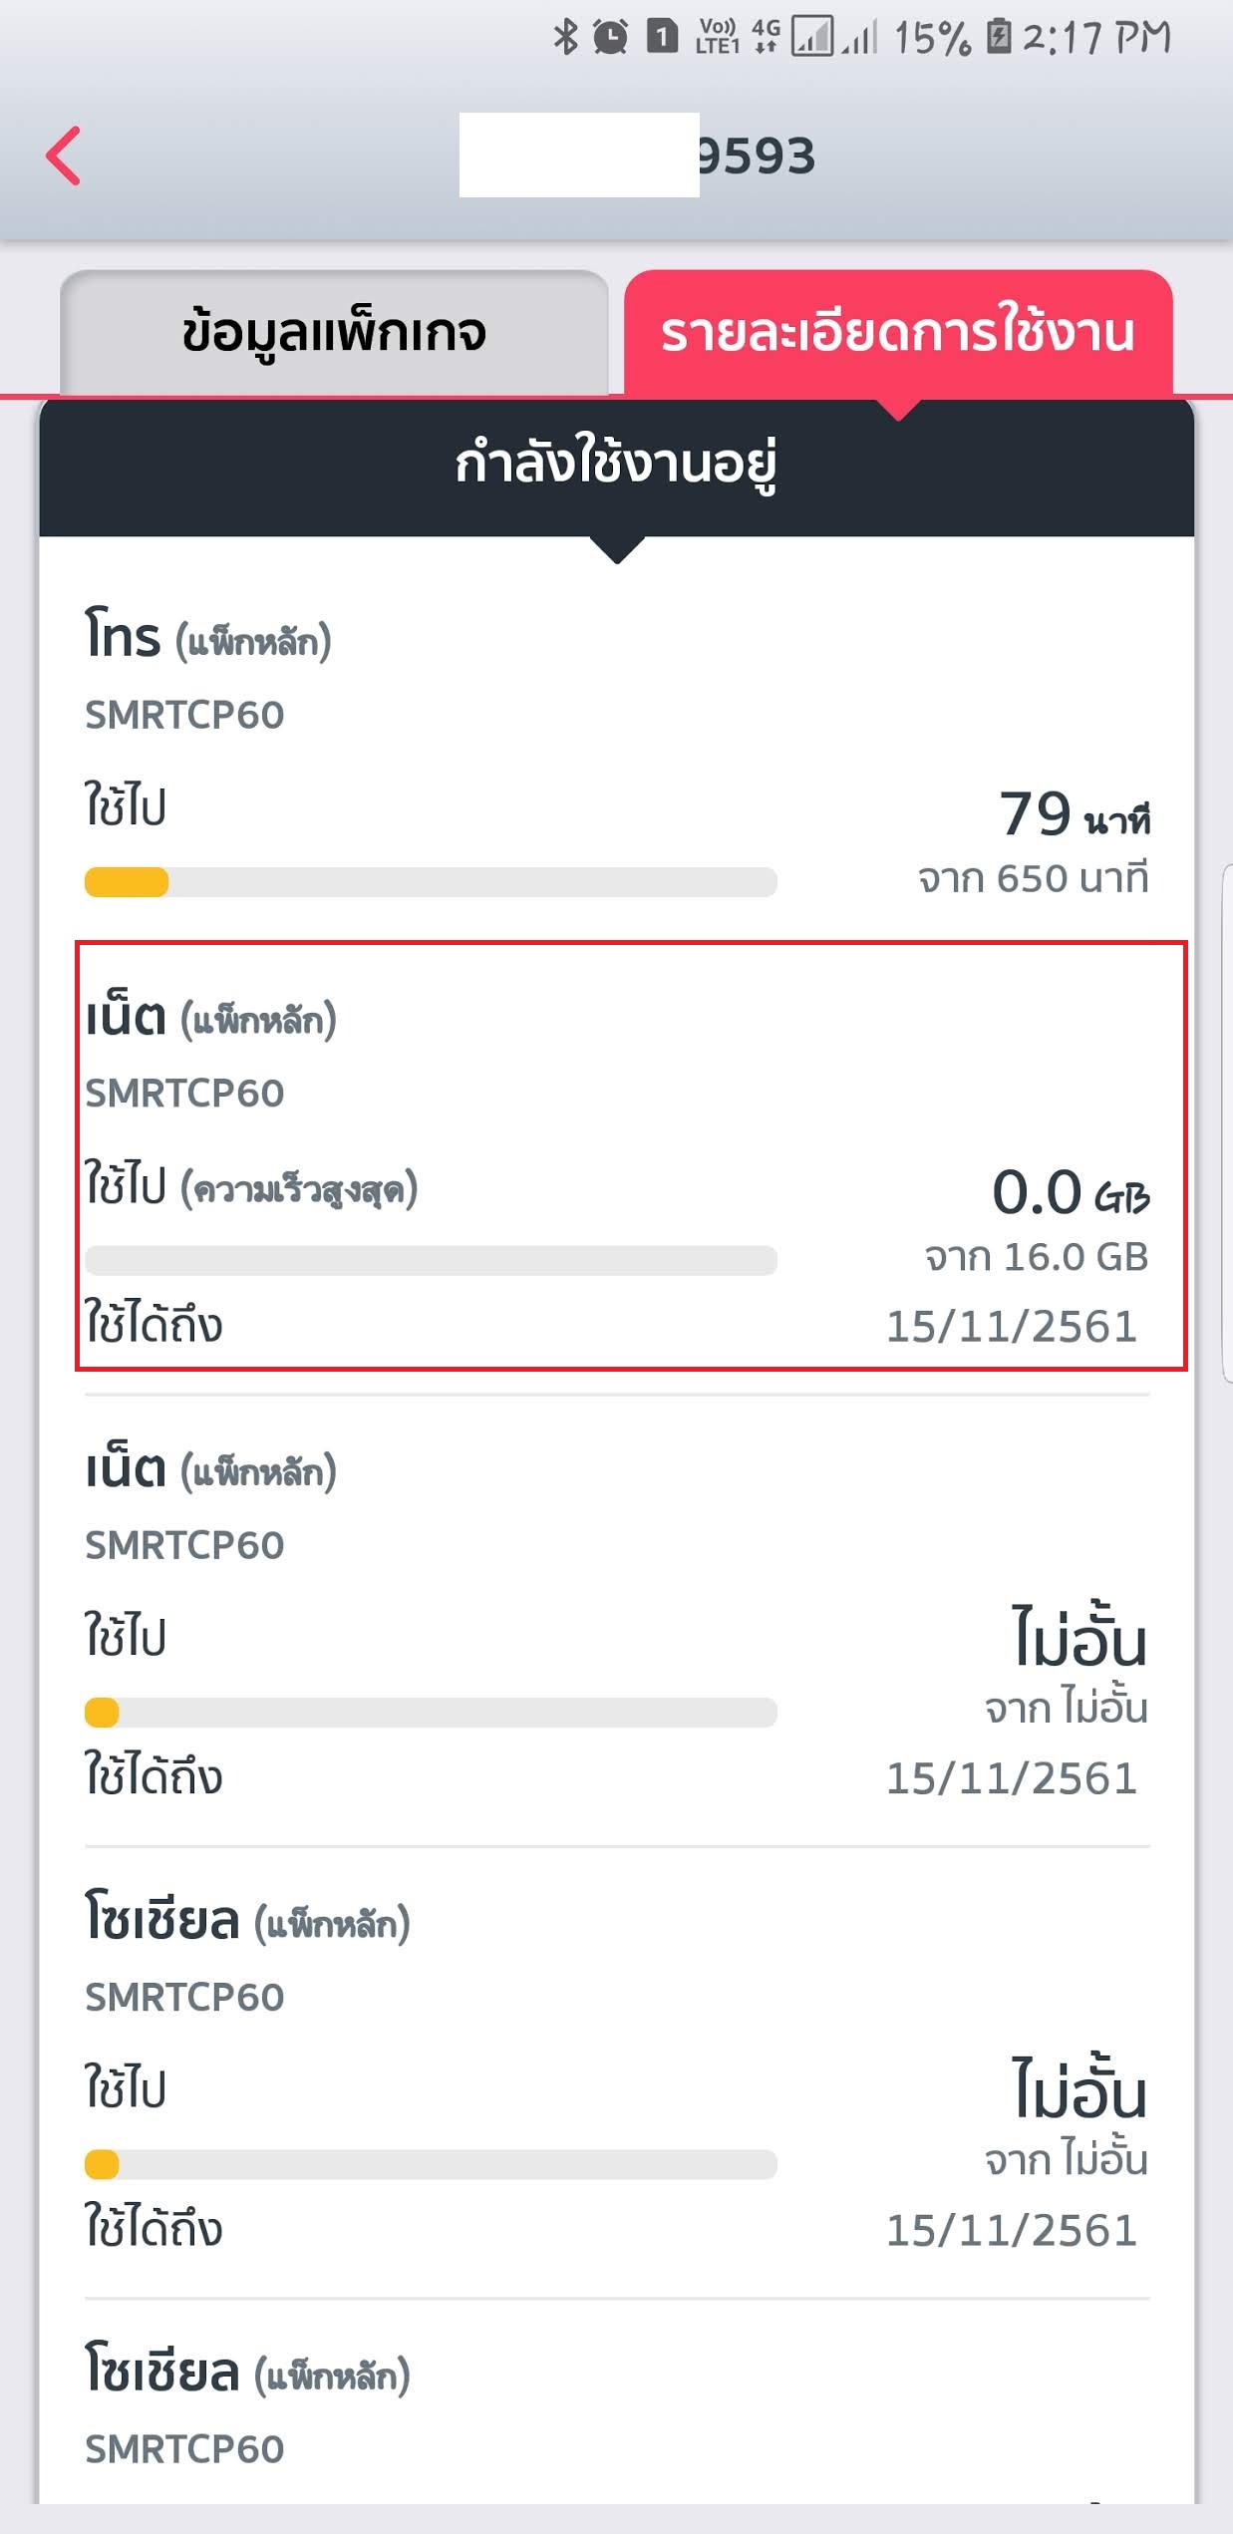Tap the โซเชียล usage progress bar
The width and height of the screenshot is (1233, 2534).
click(x=431, y=2164)
